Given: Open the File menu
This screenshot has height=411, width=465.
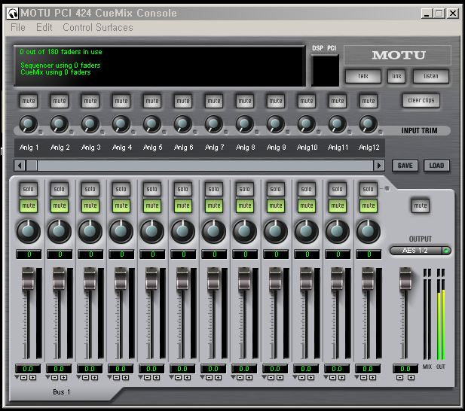Looking at the screenshot, I should pos(18,27).
